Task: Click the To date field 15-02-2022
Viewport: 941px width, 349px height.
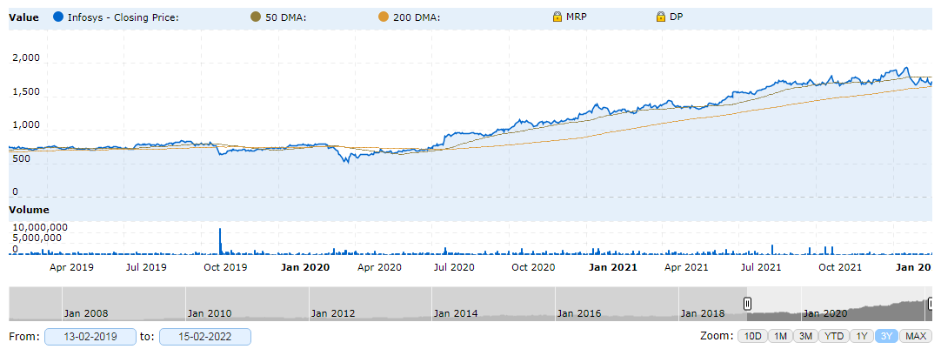Action: pyautogui.click(x=205, y=337)
